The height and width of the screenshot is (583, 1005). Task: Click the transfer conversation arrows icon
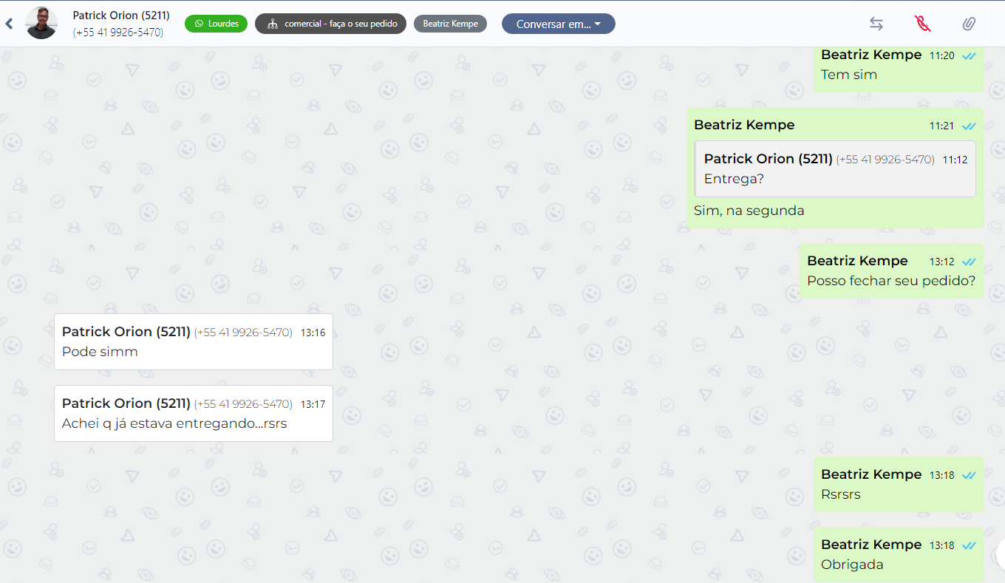(x=876, y=24)
